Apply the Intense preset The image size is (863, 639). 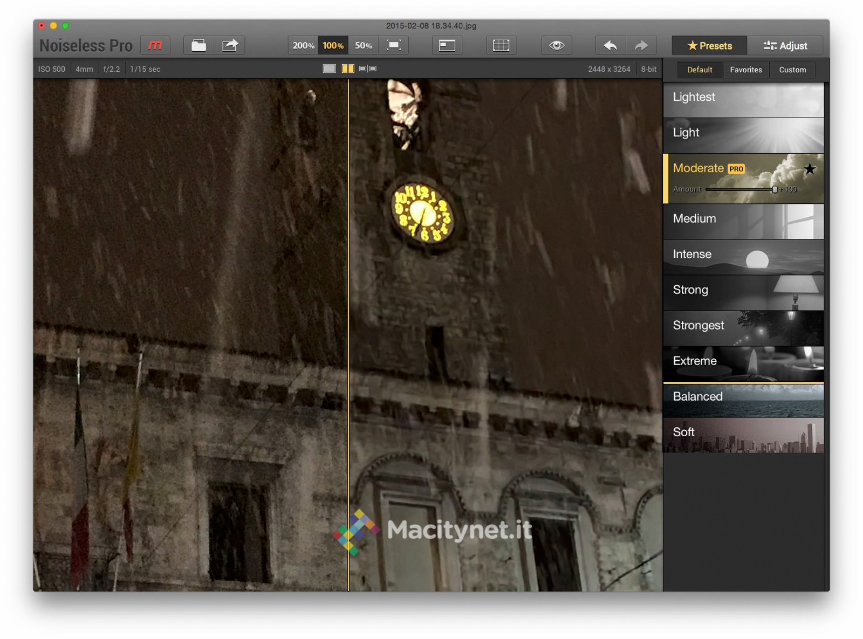coord(743,257)
